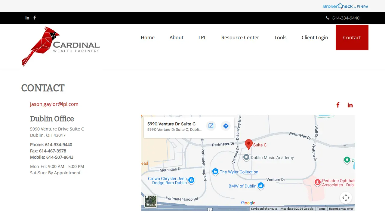
Task: Go to the Home page
Action: click(x=148, y=37)
